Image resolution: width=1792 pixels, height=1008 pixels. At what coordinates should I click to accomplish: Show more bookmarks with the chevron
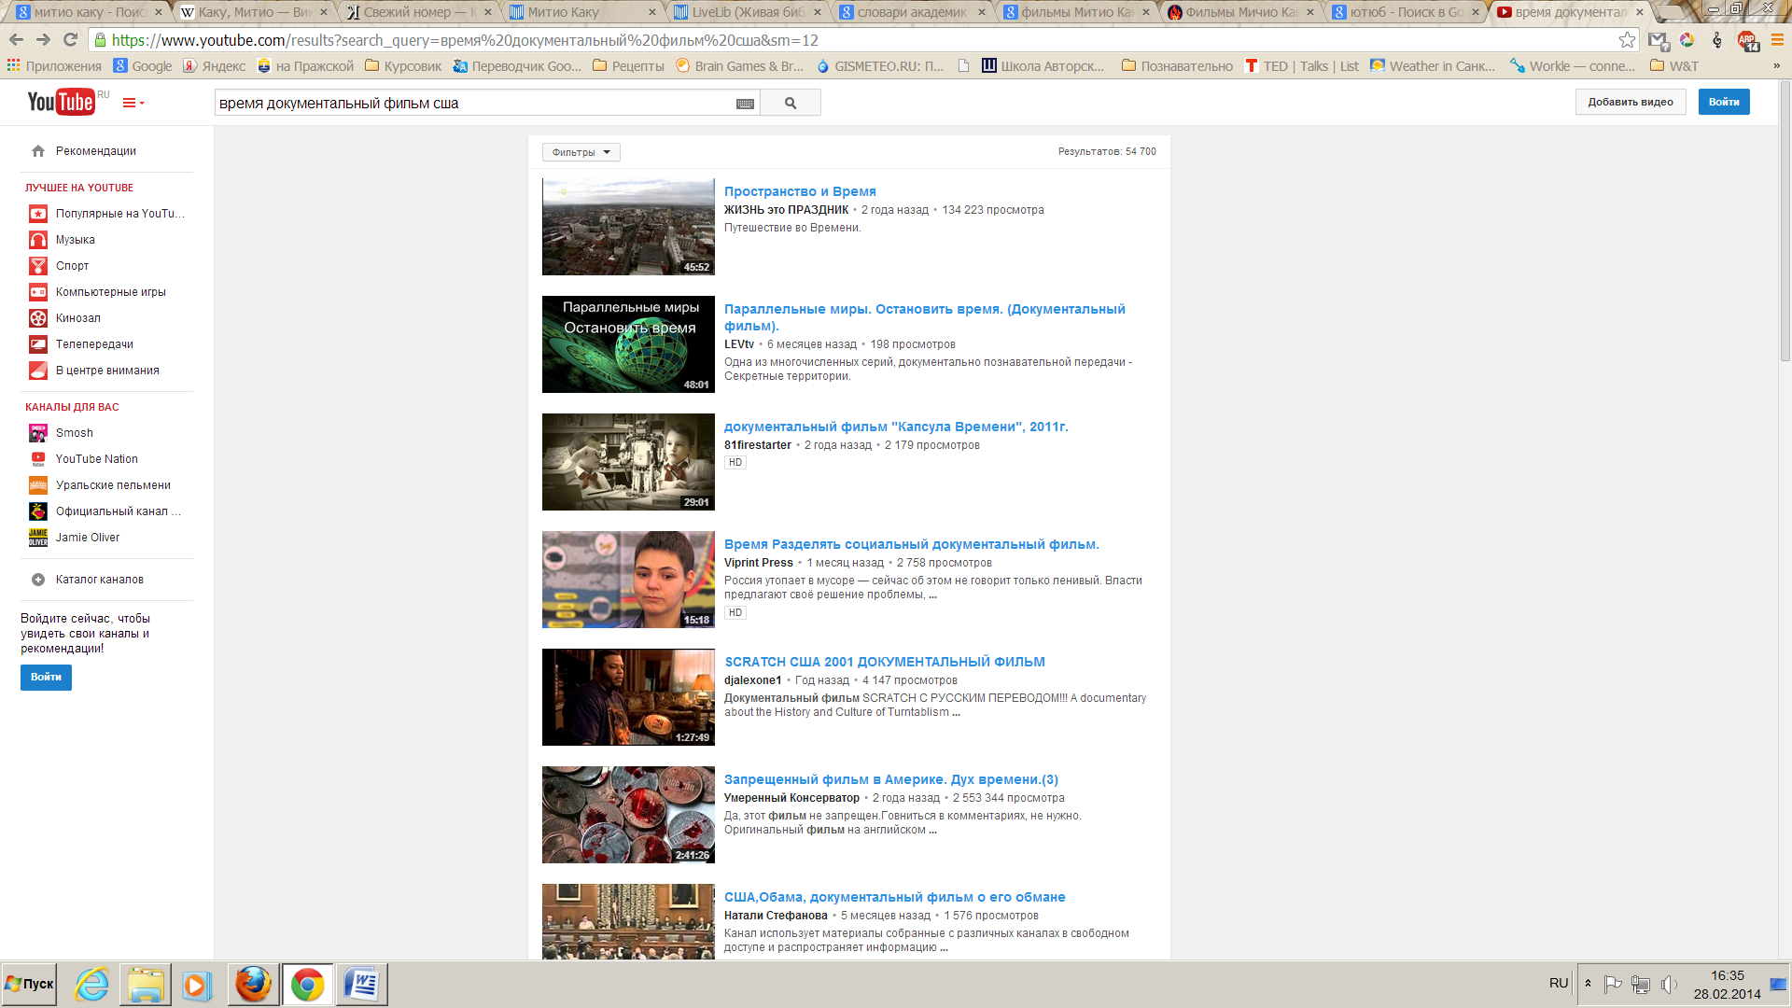pyautogui.click(x=1776, y=66)
